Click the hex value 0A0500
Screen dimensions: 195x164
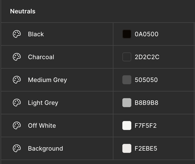[146, 34]
